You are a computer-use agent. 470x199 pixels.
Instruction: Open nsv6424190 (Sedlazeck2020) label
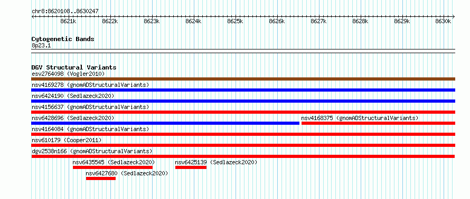tap(73, 96)
